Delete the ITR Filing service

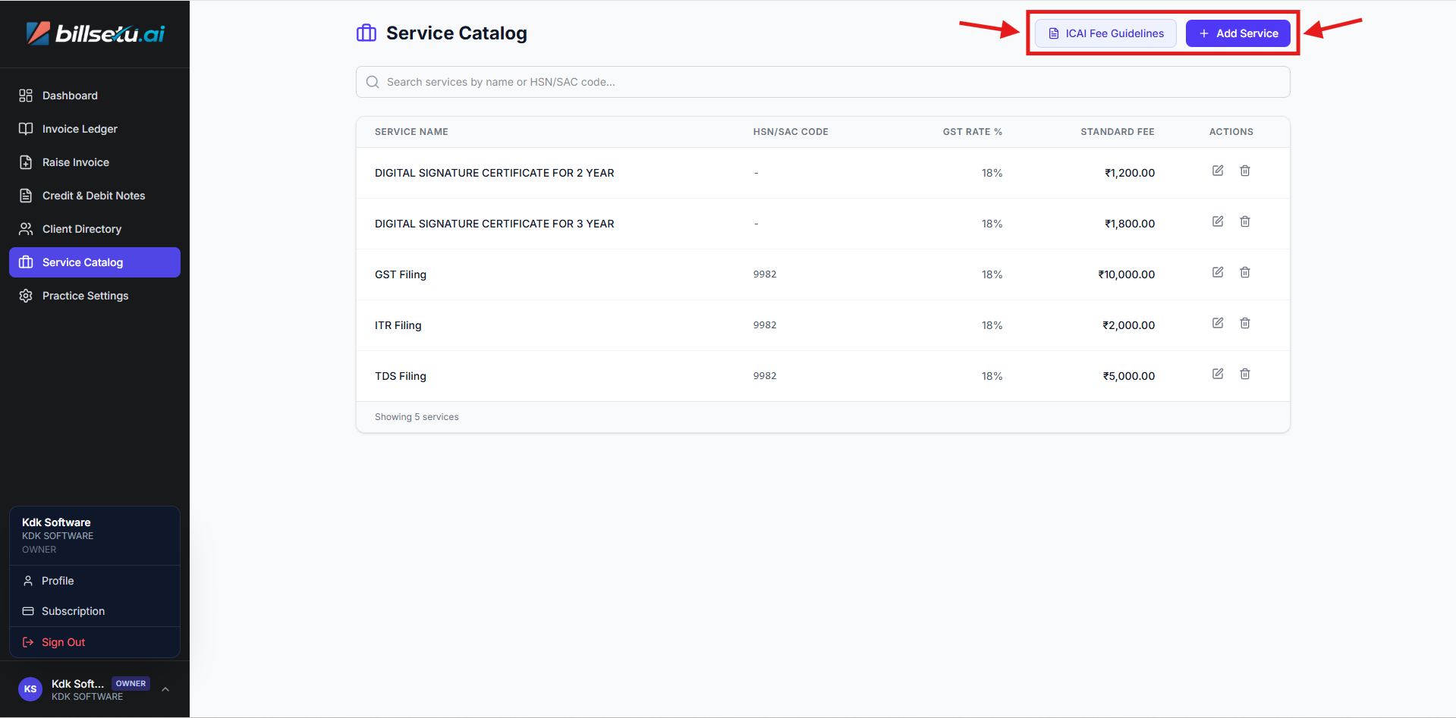coord(1244,323)
